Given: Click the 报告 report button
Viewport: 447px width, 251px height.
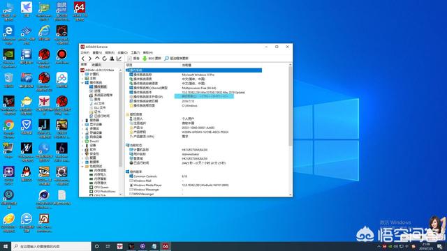Looking at the screenshot, I should pos(133,59).
